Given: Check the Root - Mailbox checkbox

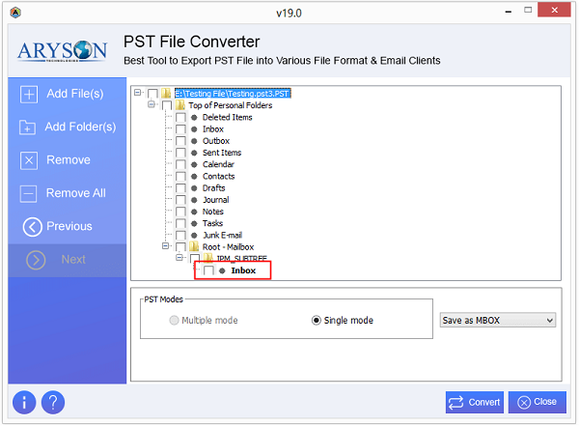Looking at the screenshot, I should tap(180, 247).
